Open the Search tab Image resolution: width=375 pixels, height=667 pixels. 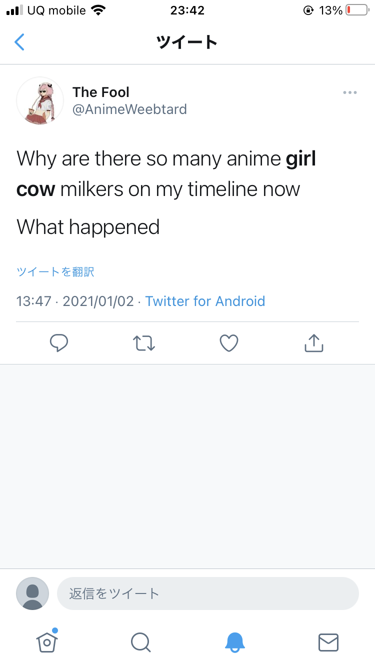coord(140,641)
